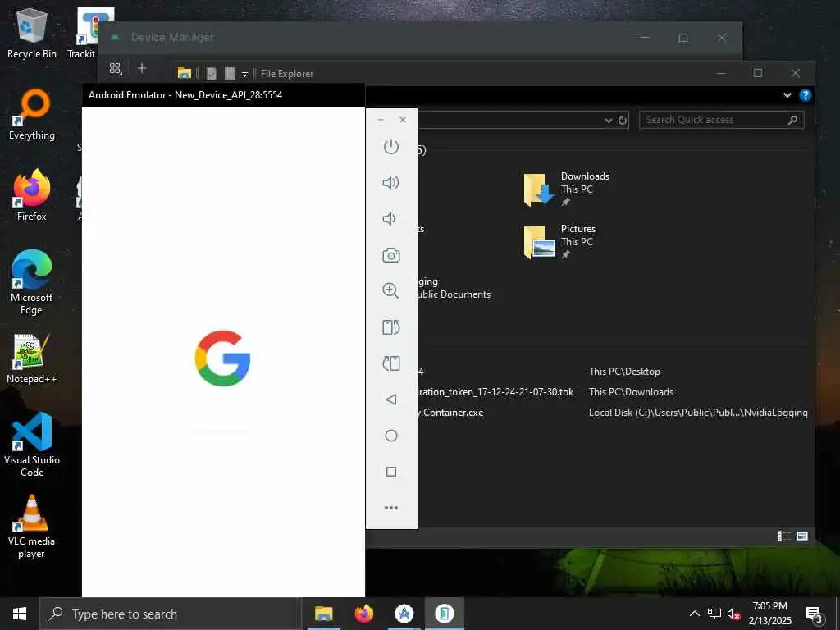The height and width of the screenshot is (630, 840).
Task: Click the muted speaker tray icon
Action: coord(733,614)
